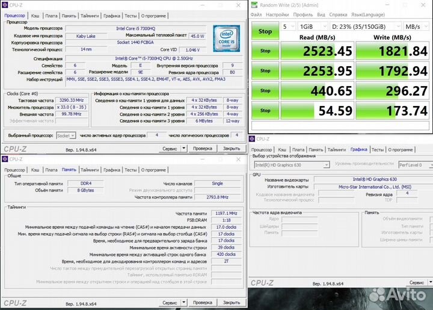Open Память tab in graphics CPU-Z window

click(316, 149)
